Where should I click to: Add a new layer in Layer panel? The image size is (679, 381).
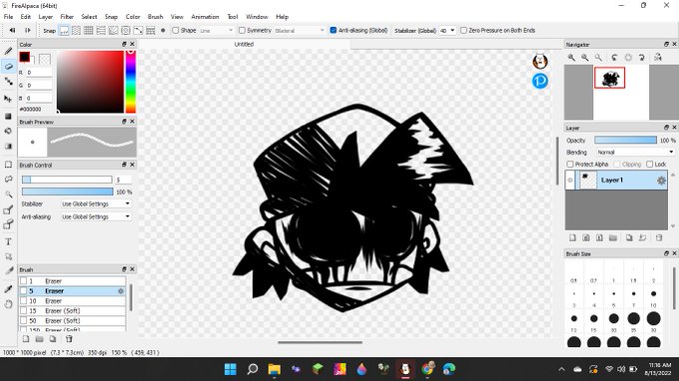coord(572,237)
